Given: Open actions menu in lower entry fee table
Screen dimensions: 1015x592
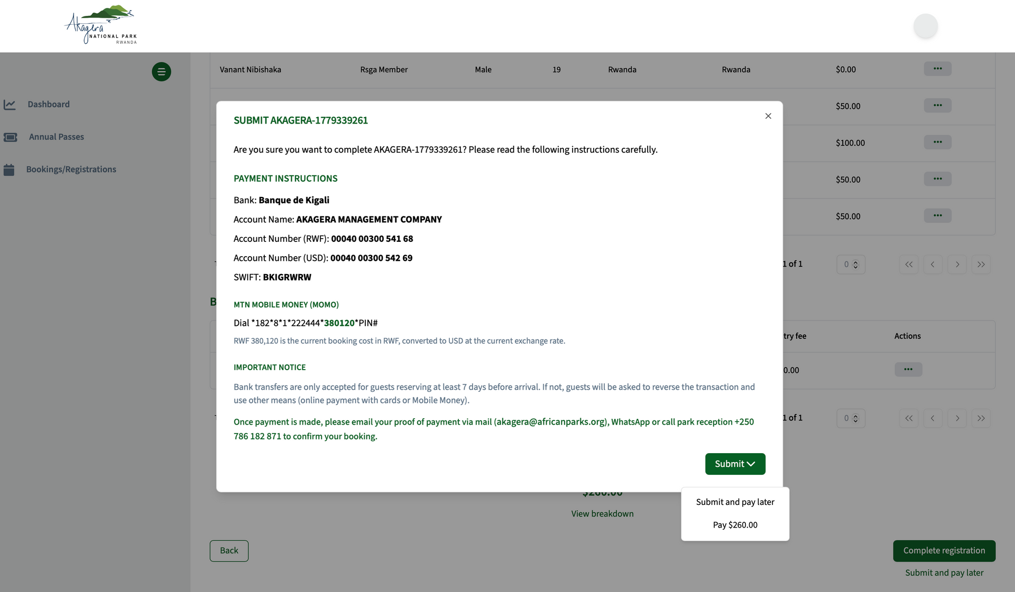Looking at the screenshot, I should click(x=908, y=369).
